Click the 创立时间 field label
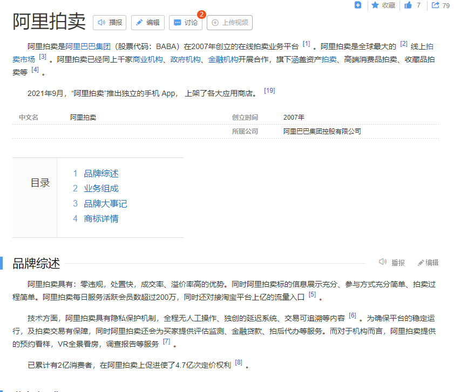This screenshot has width=454, height=392. pos(245,118)
